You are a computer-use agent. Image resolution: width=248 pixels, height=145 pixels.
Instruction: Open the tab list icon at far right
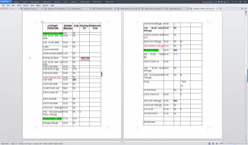click(x=242, y=9)
